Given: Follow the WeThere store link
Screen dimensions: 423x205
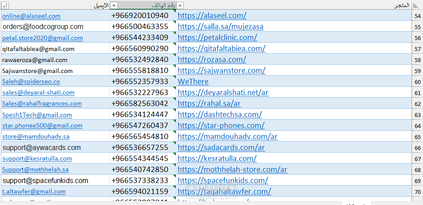Looking at the screenshot, I should click(x=193, y=82).
